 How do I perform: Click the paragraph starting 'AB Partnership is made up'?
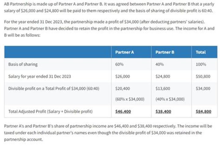(109, 7)
